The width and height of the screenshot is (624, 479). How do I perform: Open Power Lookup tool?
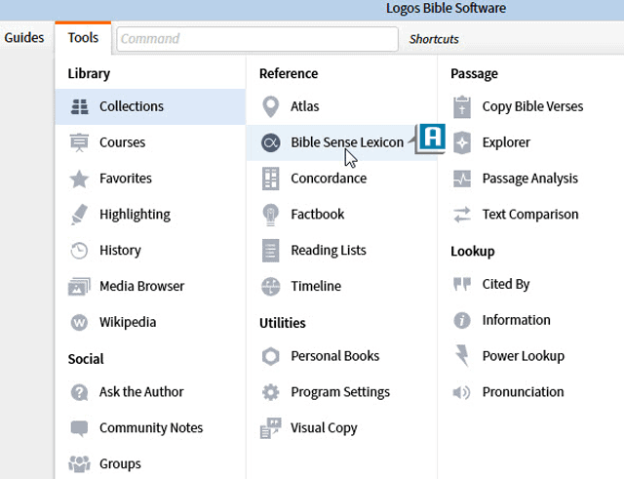click(x=523, y=356)
